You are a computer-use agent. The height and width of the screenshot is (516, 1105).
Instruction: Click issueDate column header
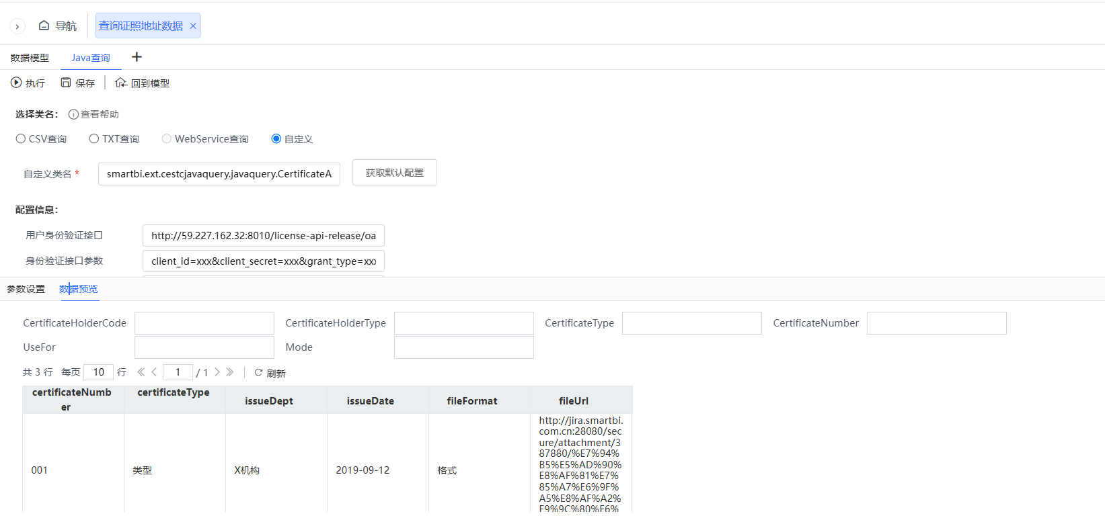point(377,400)
